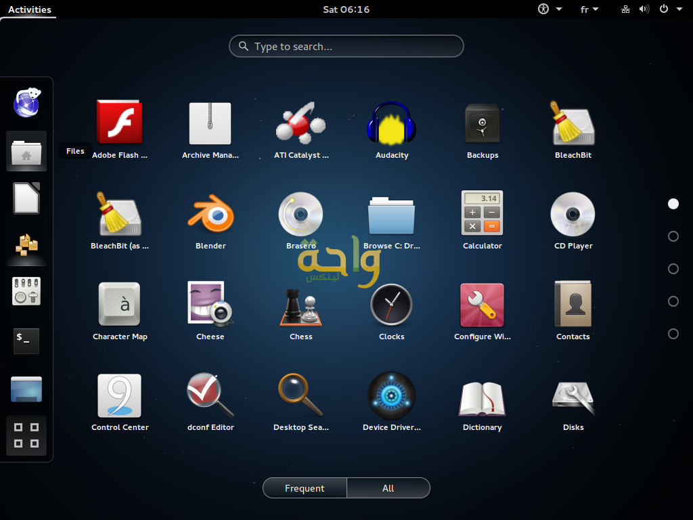693x520 pixels.
Task: Start the Chess game
Action: (x=301, y=307)
